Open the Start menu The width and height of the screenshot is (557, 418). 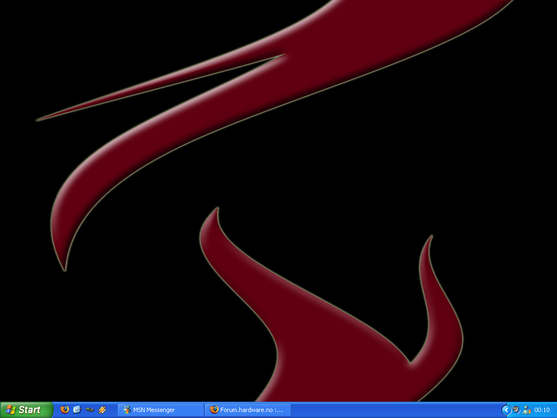point(27,410)
